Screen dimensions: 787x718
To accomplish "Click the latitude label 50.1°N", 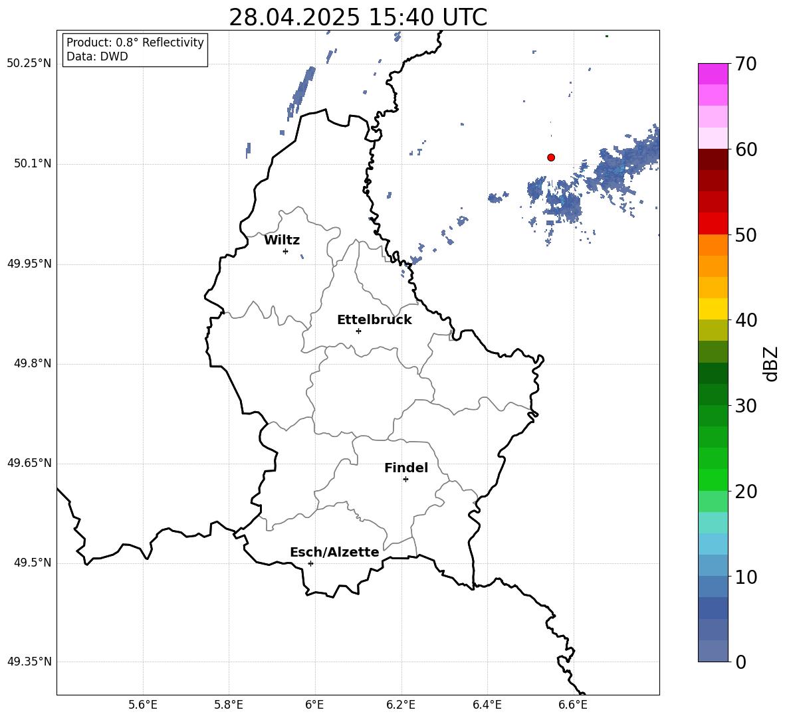I will tap(33, 163).
